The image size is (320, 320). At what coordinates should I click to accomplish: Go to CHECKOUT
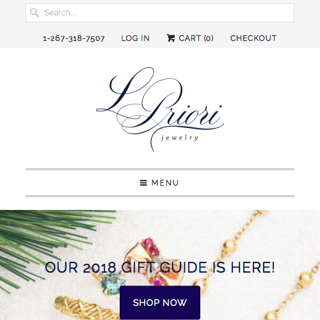[x=253, y=38]
